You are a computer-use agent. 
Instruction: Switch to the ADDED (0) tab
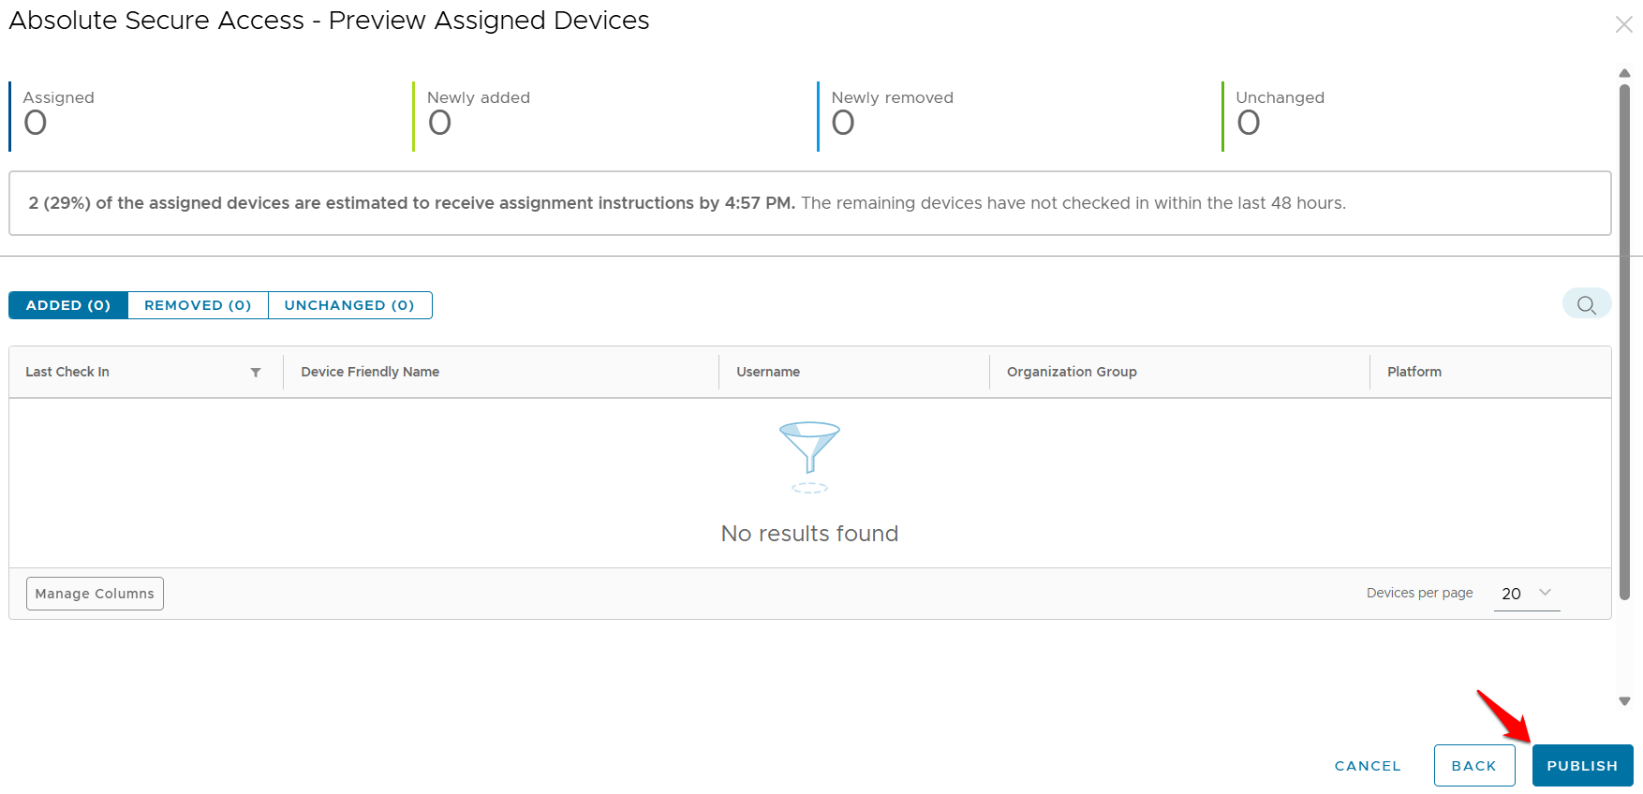[68, 305]
